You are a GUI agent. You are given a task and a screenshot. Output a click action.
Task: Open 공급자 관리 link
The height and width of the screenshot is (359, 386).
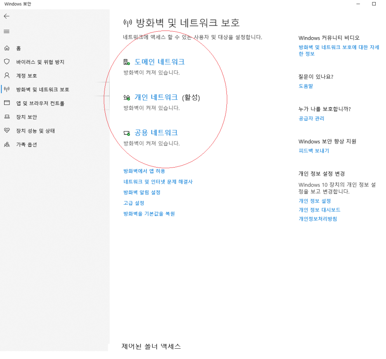(x=311, y=118)
